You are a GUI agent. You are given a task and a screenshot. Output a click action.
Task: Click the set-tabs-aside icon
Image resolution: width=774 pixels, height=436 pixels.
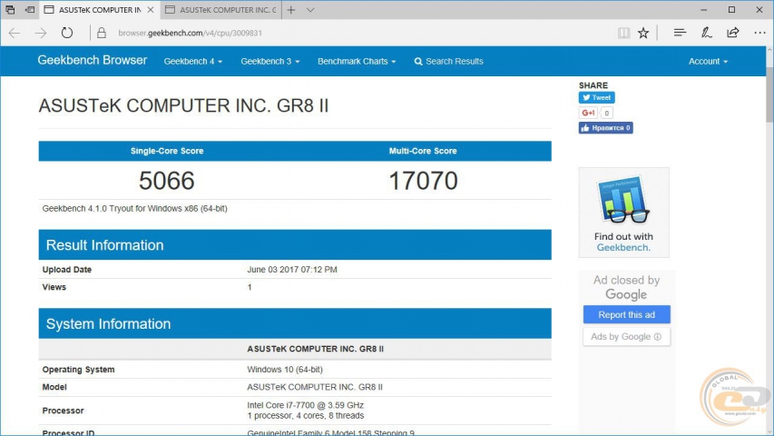30,10
